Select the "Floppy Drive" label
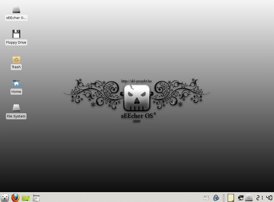 click(16, 42)
